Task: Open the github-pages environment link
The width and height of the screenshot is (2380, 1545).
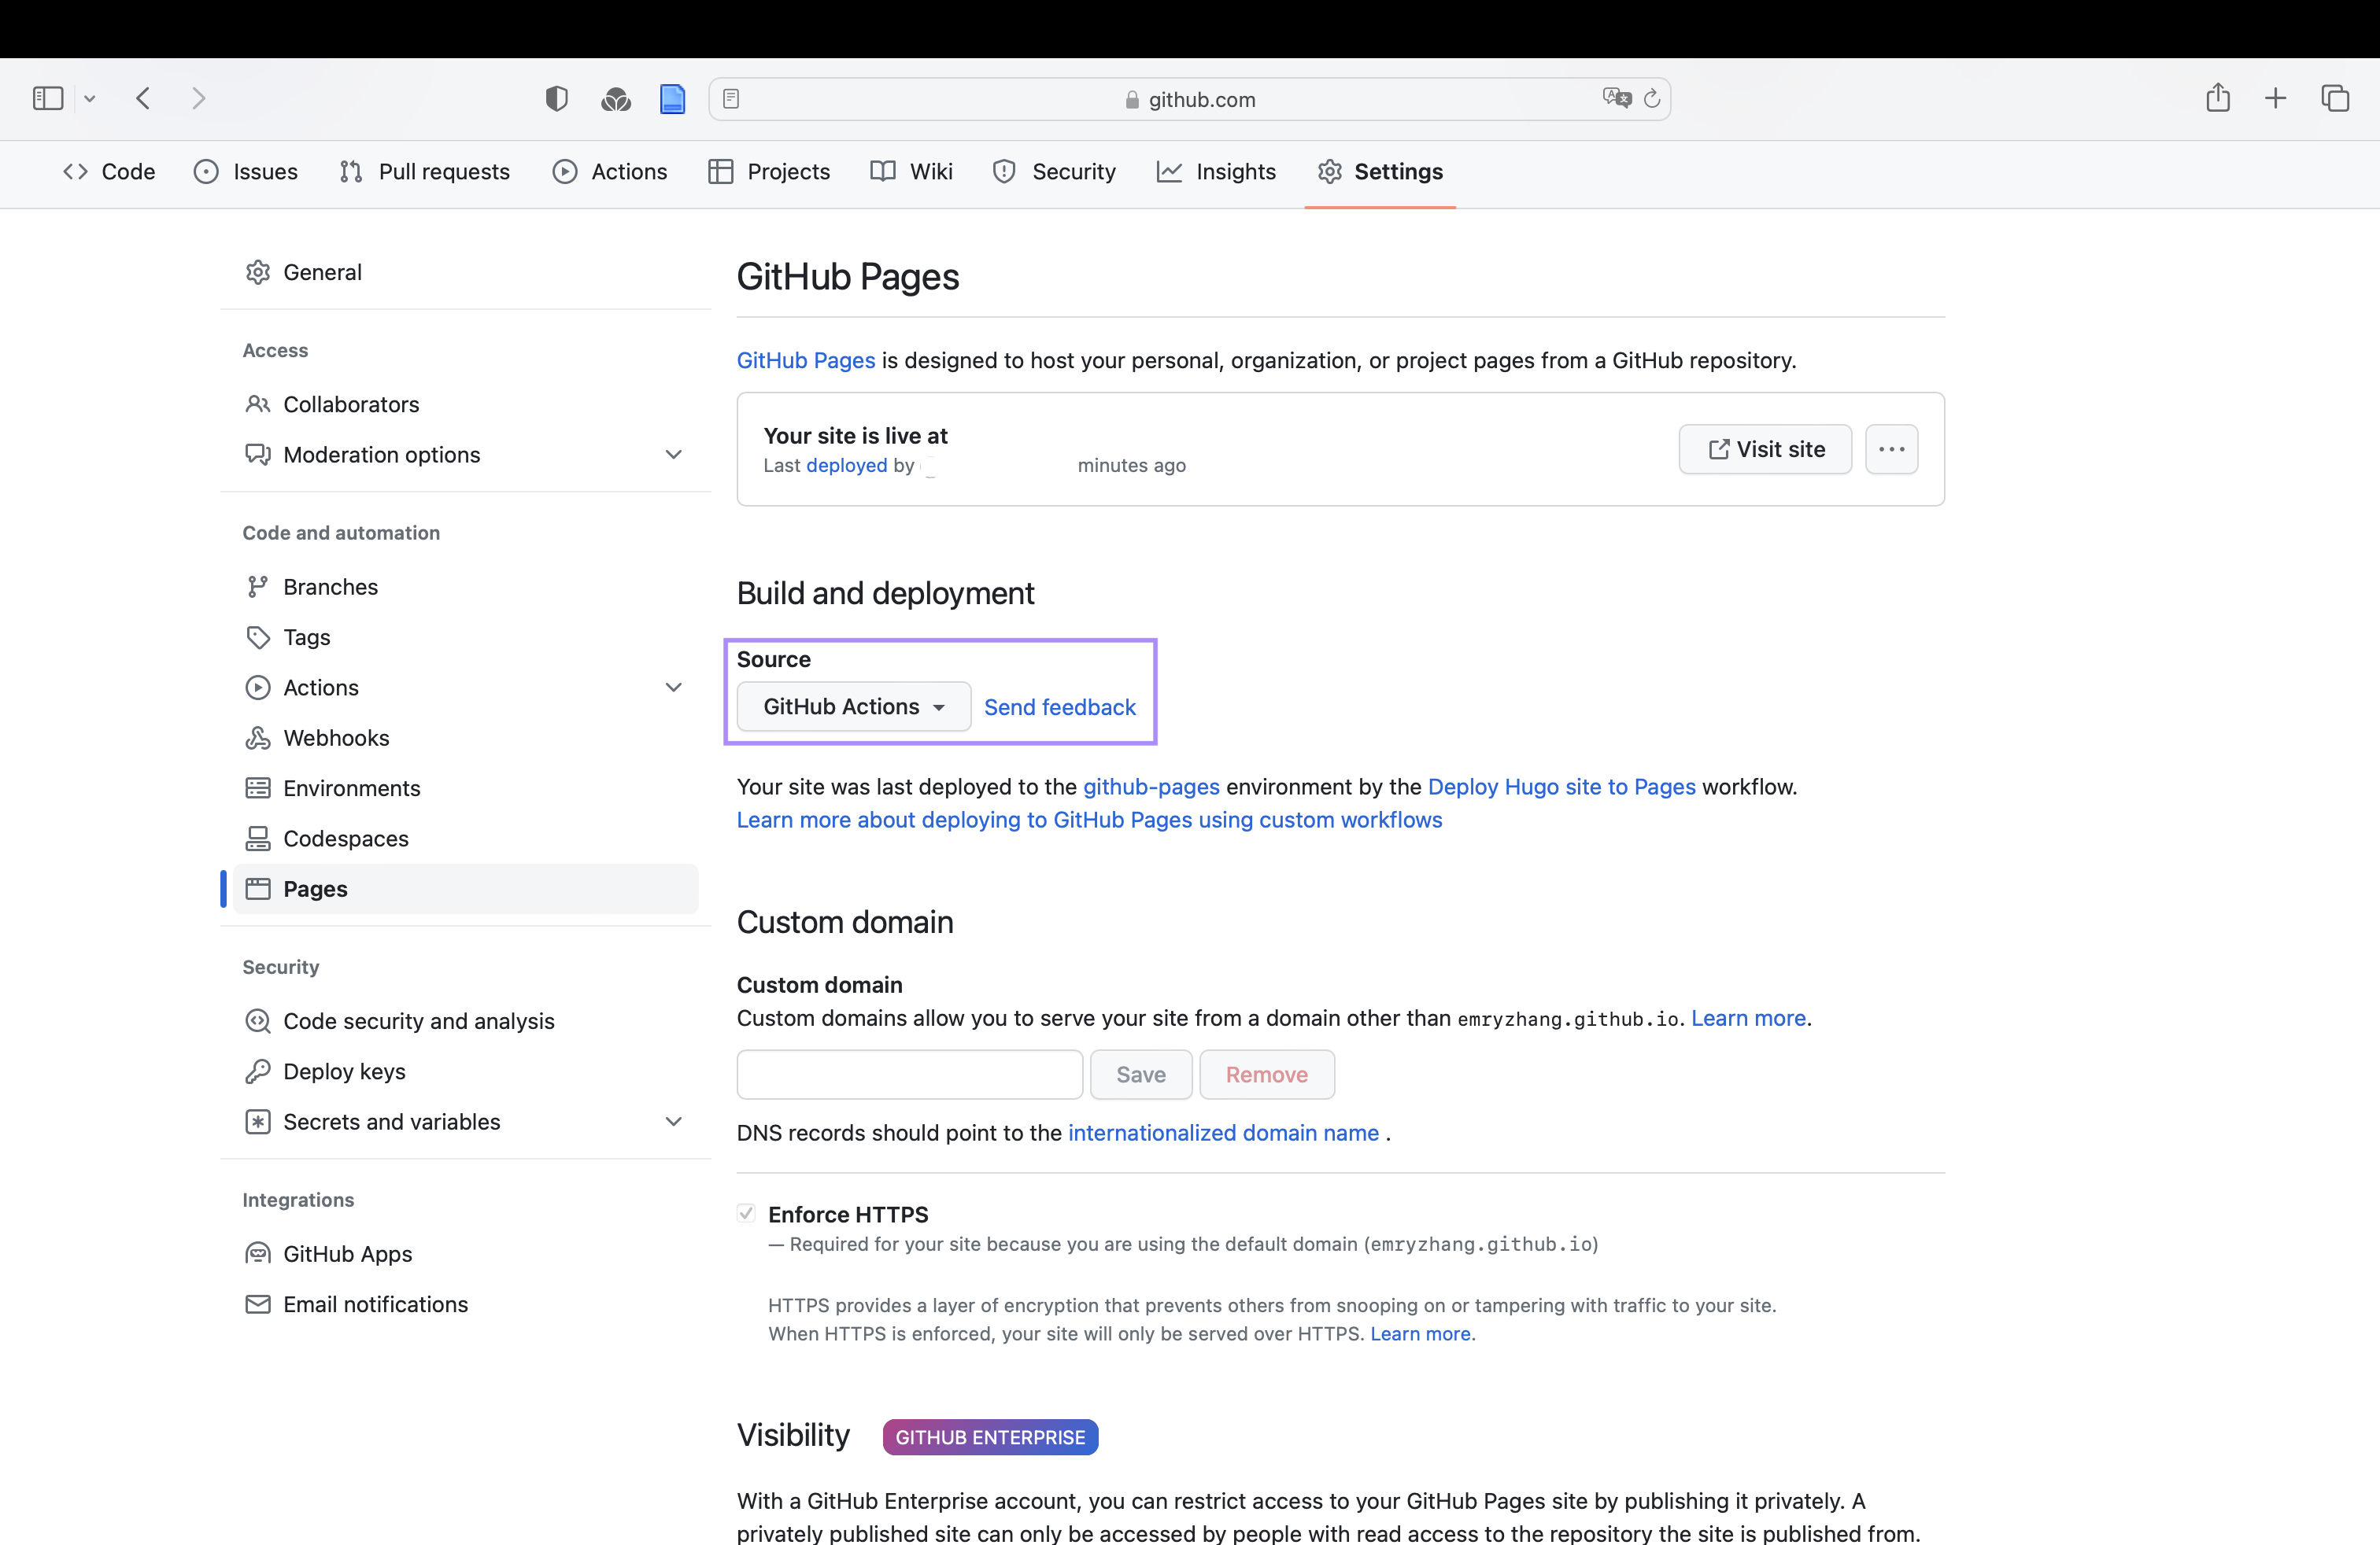Action: [x=1151, y=787]
